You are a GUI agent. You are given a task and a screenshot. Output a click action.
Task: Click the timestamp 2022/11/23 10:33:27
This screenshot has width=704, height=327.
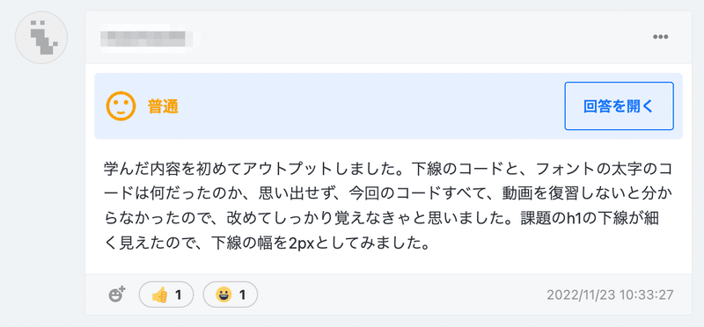pyautogui.click(x=610, y=295)
